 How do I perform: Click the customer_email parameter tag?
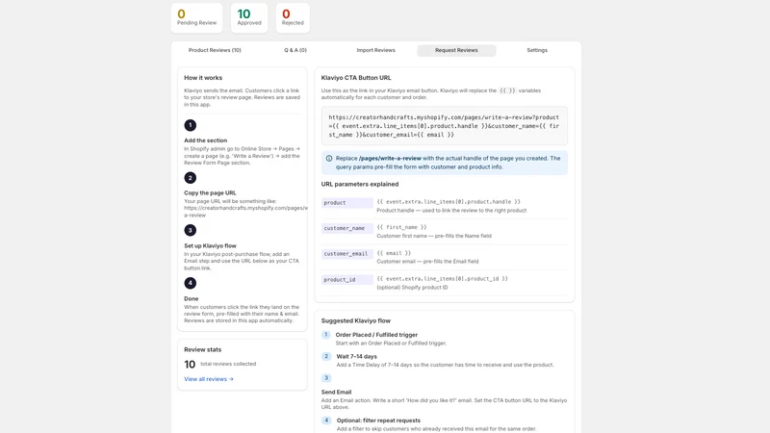347,254
